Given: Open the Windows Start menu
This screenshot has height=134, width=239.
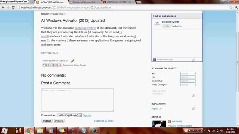Looking at the screenshot, I should 4,131.
